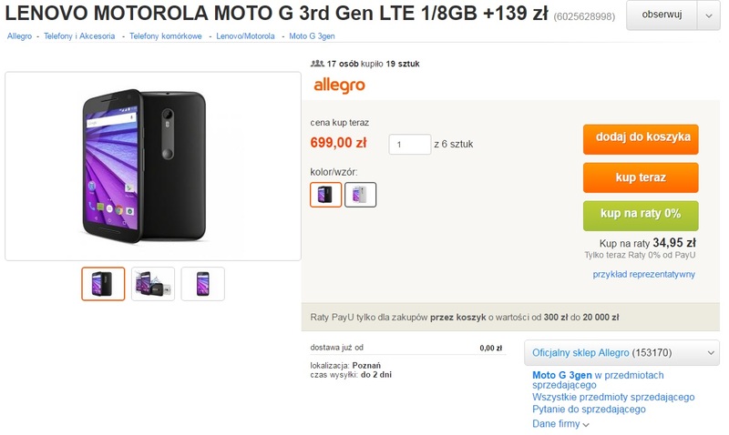The width and height of the screenshot is (729, 435).
Task: Select the white phone color variant
Action: [x=360, y=194]
